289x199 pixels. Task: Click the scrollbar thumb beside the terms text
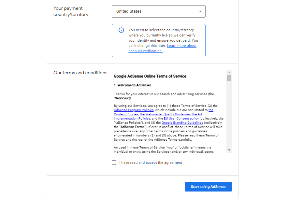pos(229,78)
